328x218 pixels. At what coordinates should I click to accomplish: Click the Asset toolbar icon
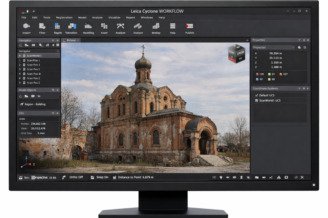(x=104, y=26)
